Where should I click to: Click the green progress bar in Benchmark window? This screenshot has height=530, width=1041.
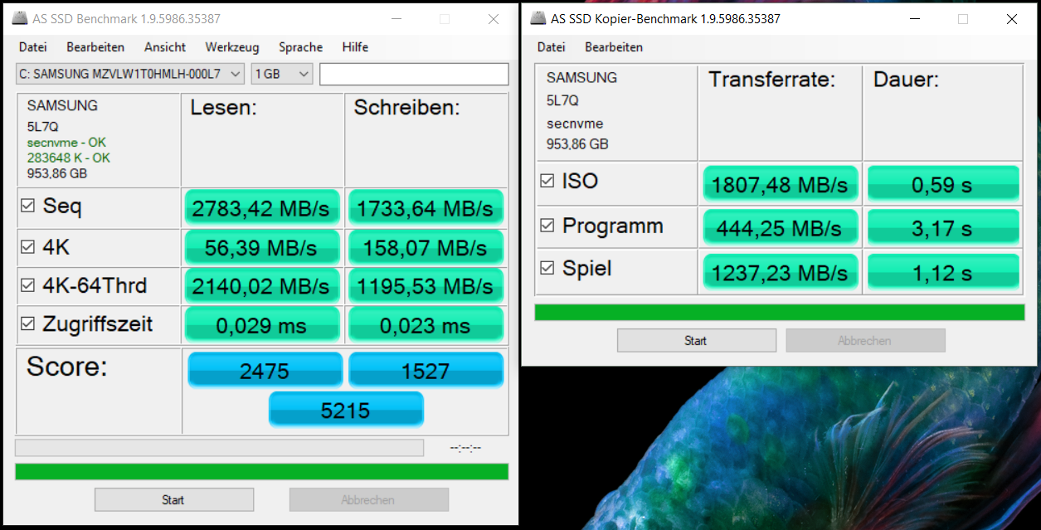click(262, 472)
